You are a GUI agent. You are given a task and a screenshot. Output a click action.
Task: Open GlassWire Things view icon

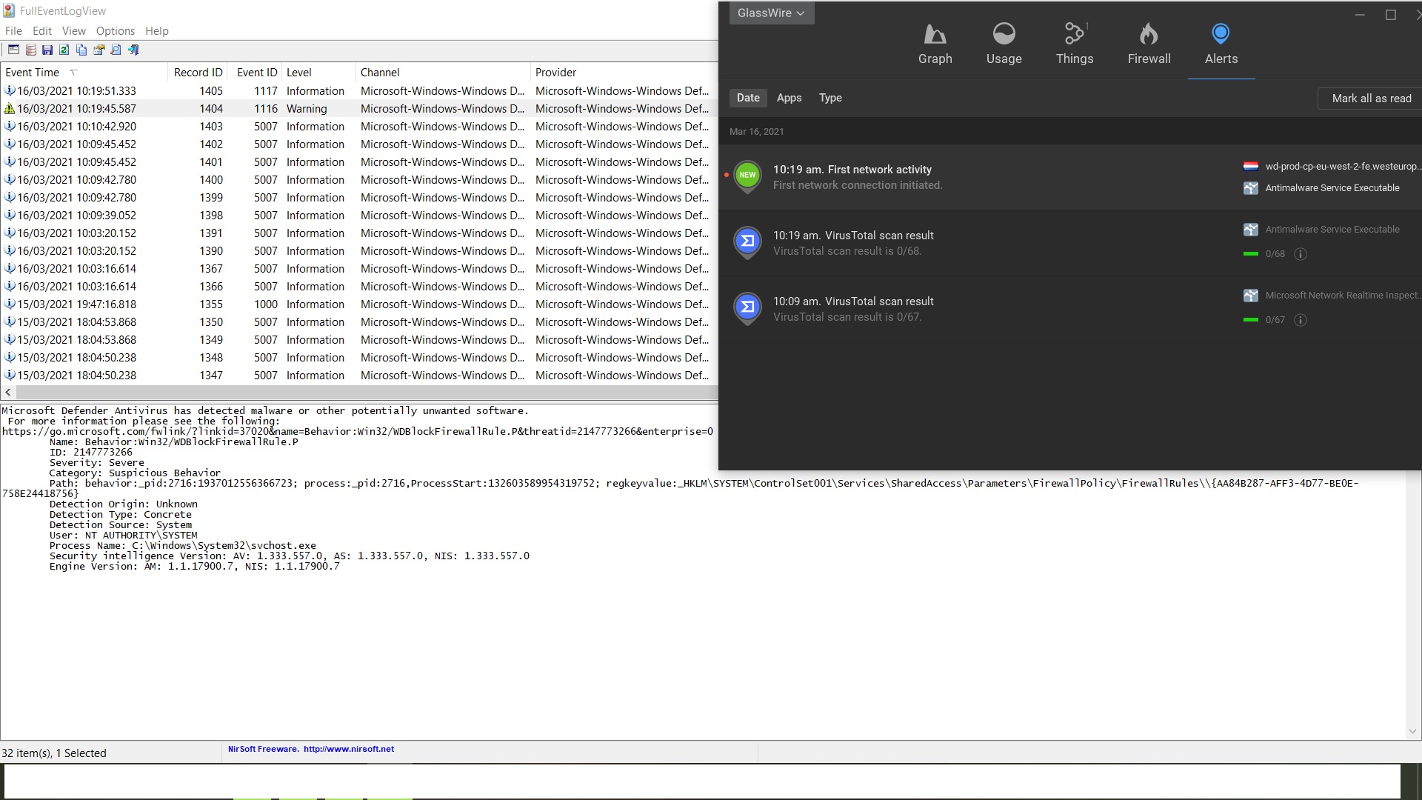(1074, 34)
